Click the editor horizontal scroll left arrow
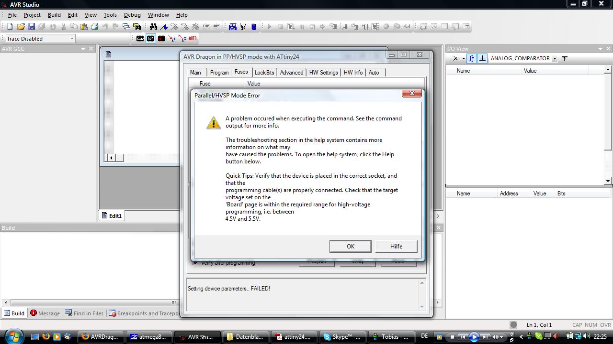Image resolution: width=613 pixels, height=344 pixels. pyautogui.click(x=111, y=158)
